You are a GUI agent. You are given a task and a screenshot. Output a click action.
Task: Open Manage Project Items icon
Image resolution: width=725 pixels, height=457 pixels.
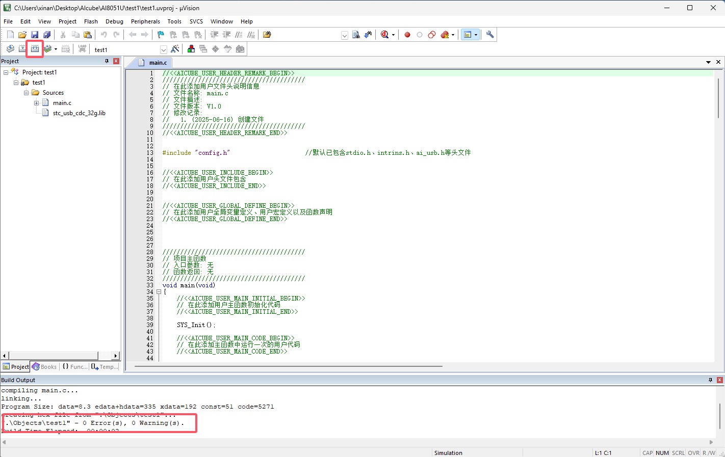[x=191, y=49]
